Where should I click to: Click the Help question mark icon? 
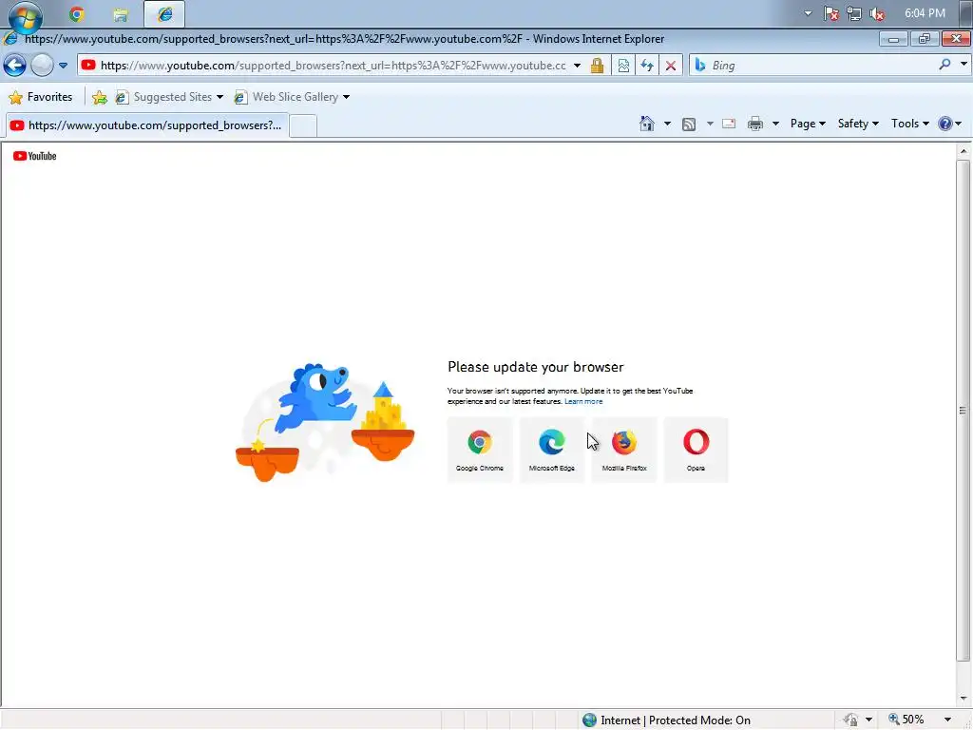[x=945, y=124]
